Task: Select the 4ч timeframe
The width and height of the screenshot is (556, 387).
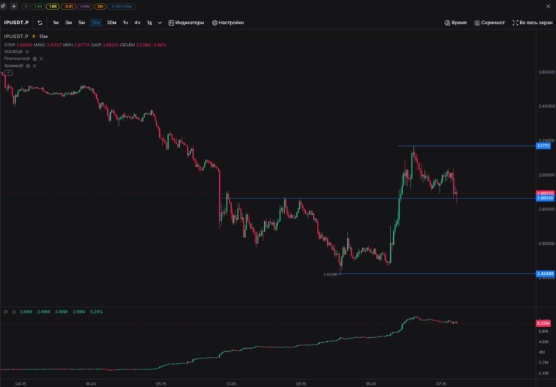Action: click(137, 23)
